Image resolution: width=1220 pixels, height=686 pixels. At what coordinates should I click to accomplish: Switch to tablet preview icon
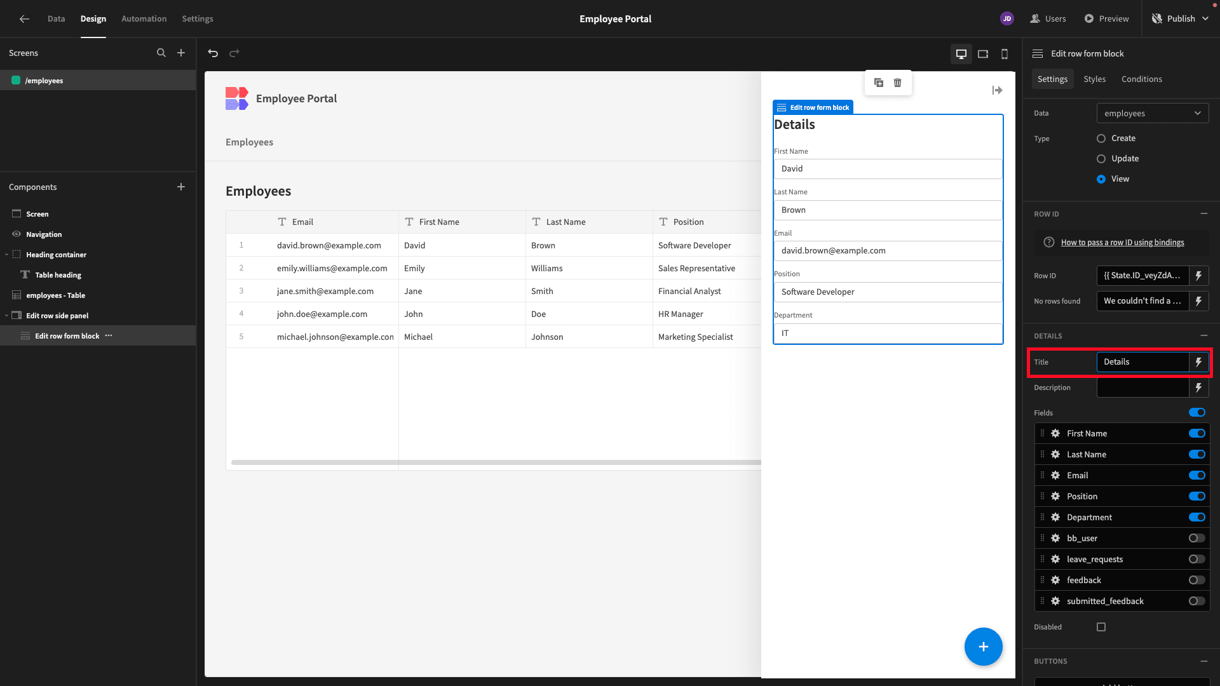[x=983, y=54]
